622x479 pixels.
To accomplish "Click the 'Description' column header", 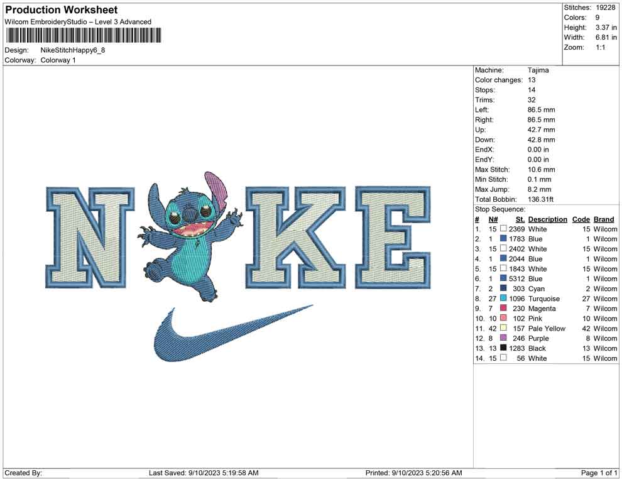I will coord(548,219).
